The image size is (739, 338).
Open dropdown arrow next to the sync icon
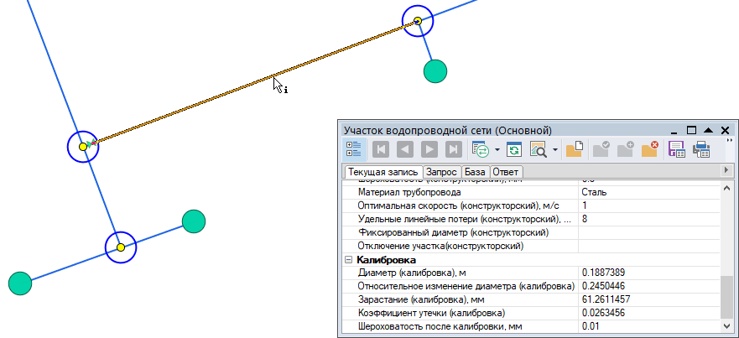pyautogui.click(x=497, y=150)
